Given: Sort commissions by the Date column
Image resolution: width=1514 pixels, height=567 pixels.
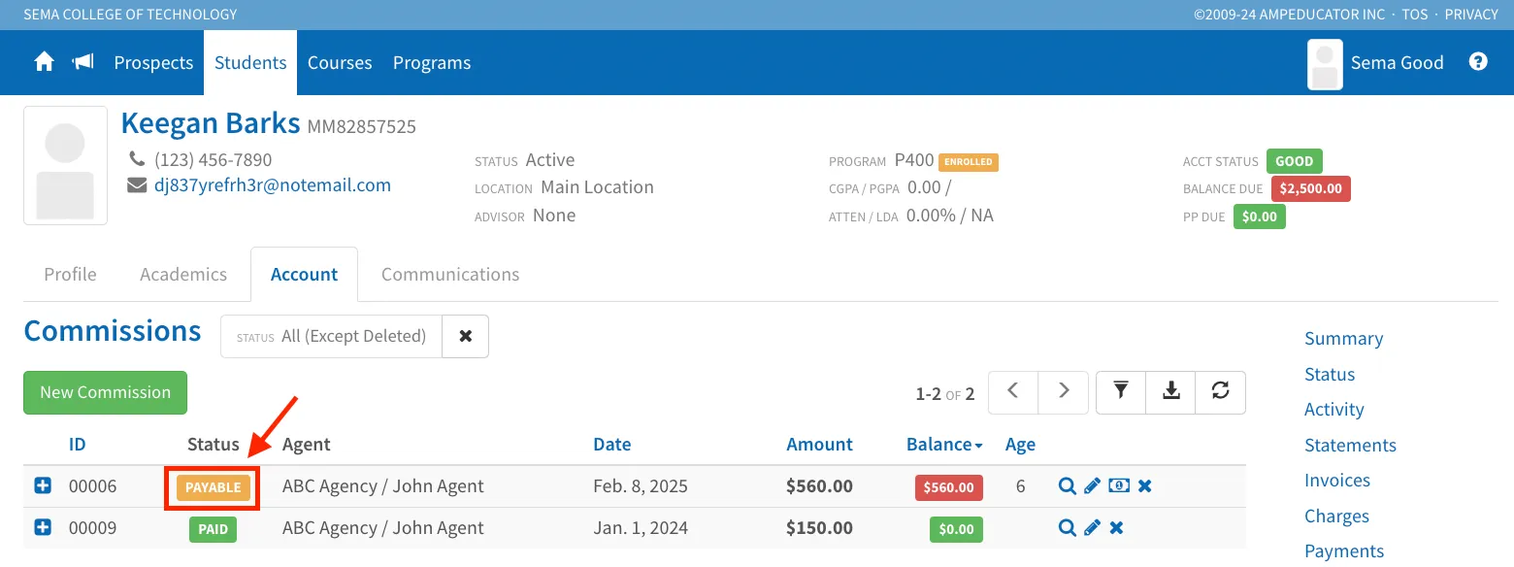Looking at the screenshot, I should click(x=612, y=445).
